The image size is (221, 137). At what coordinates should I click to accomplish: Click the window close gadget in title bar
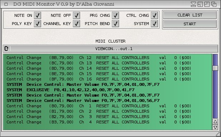(x=6, y=4)
